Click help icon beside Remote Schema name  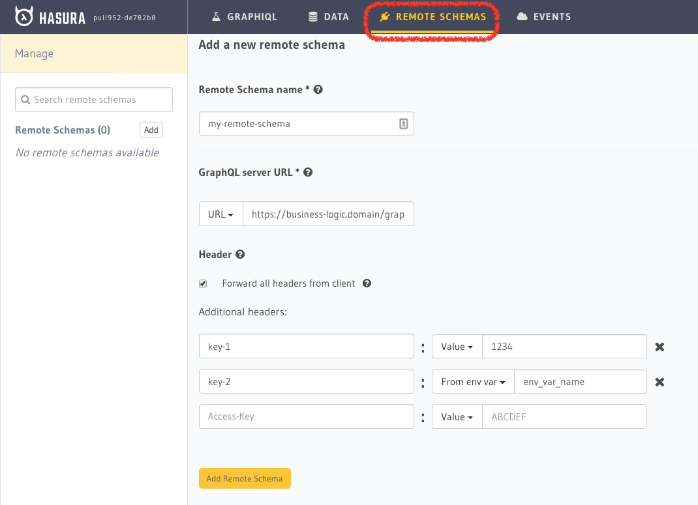(318, 90)
